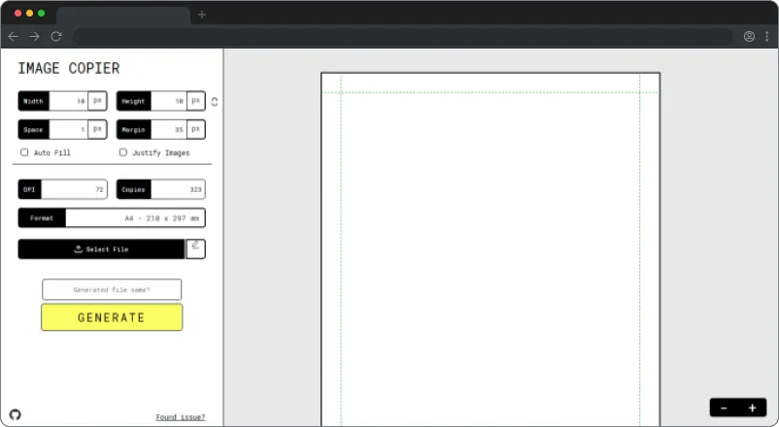The image size is (779, 427).
Task: Click the browser forward arrow
Action: [34, 36]
